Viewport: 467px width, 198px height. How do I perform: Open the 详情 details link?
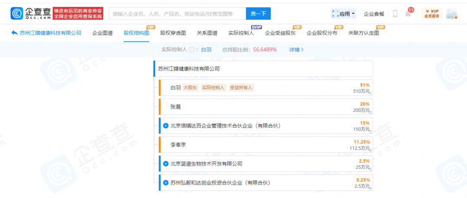[297, 50]
